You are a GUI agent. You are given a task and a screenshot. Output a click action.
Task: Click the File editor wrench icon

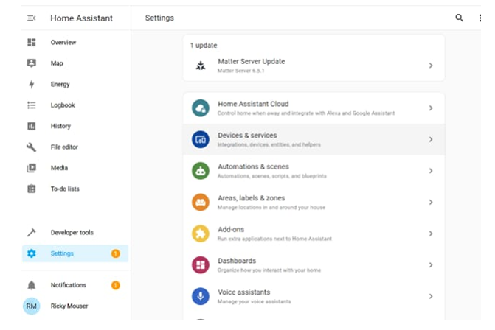click(31, 147)
